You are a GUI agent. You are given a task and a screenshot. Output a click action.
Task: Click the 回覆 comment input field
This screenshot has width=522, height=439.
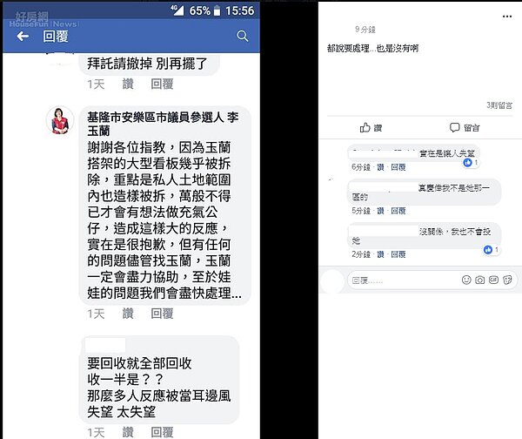point(403,280)
